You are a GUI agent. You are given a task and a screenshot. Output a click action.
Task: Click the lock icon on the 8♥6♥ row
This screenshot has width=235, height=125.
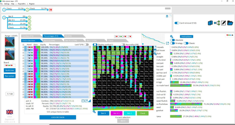click(23, 47)
